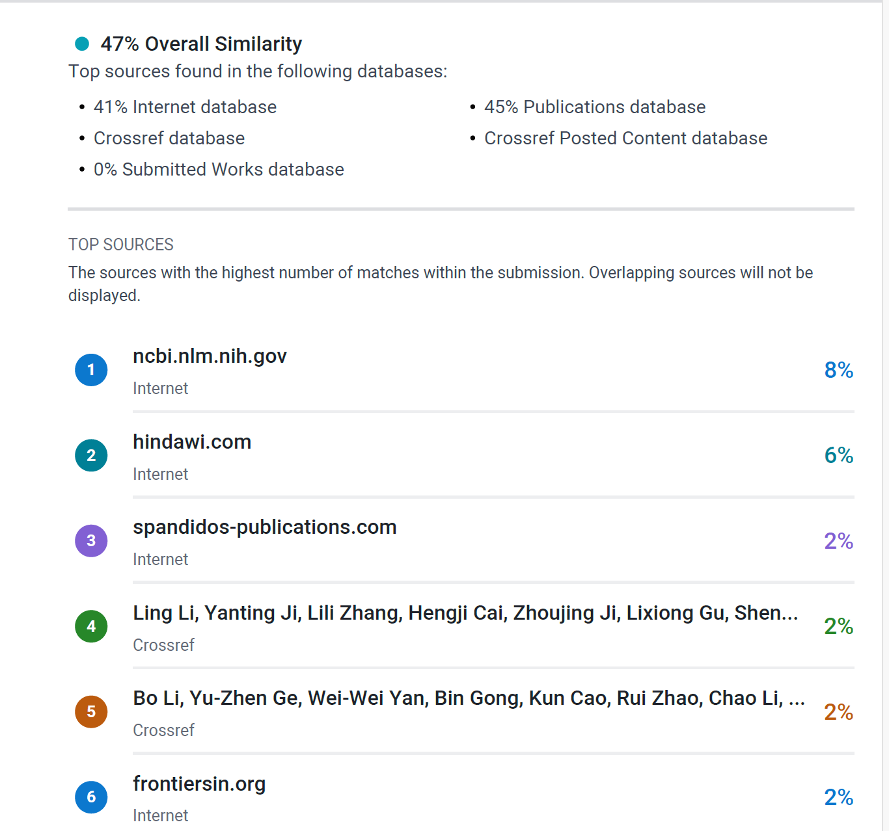Viewport: 889px width, 831px height.
Task: Open the hindawi.com source entry
Action: (x=192, y=442)
